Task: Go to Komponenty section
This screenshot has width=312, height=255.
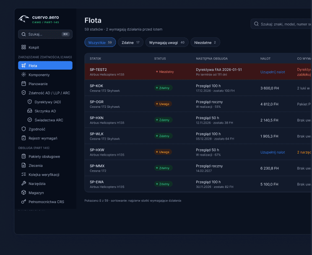Action: 45,75
